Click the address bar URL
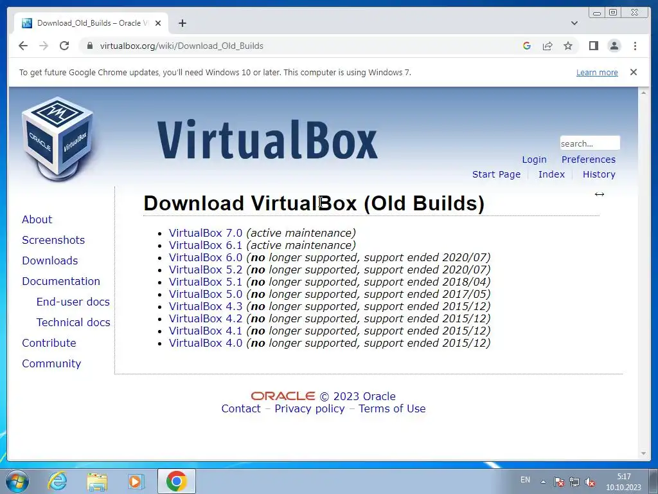Screen dimensions: 658x494 coord(181,46)
